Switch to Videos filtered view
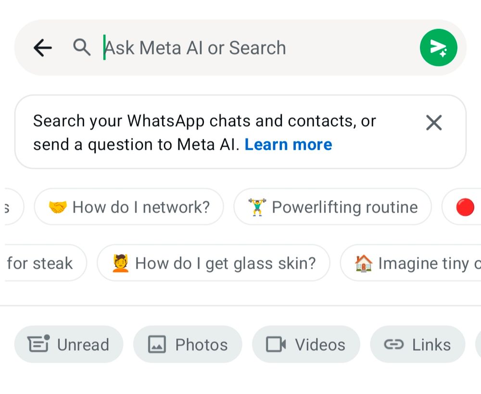481x394 pixels. coord(305,344)
